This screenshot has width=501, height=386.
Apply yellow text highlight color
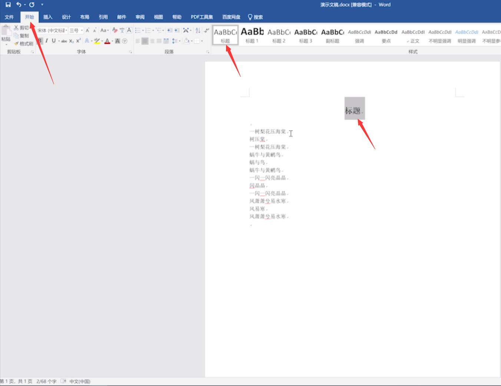(x=97, y=41)
